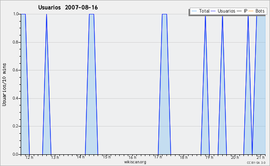Click the narrow peak near 13 h
Screen dimensions: 270x166
(x=47, y=84)
